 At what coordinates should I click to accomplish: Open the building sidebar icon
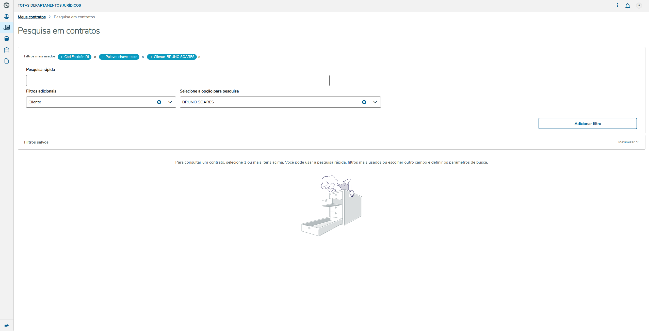[7, 50]
